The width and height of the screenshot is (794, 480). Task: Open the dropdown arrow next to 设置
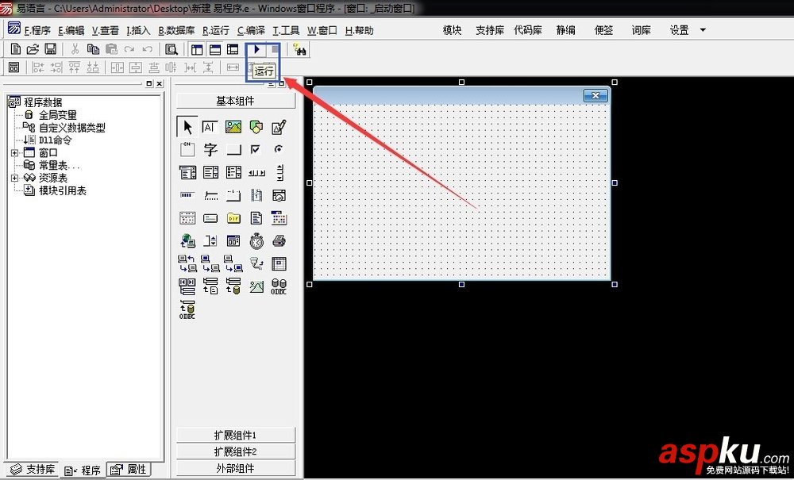pyautogui.click(x=703, y=30)
